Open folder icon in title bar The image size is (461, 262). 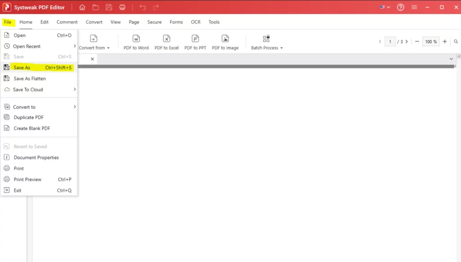(95, 7)
